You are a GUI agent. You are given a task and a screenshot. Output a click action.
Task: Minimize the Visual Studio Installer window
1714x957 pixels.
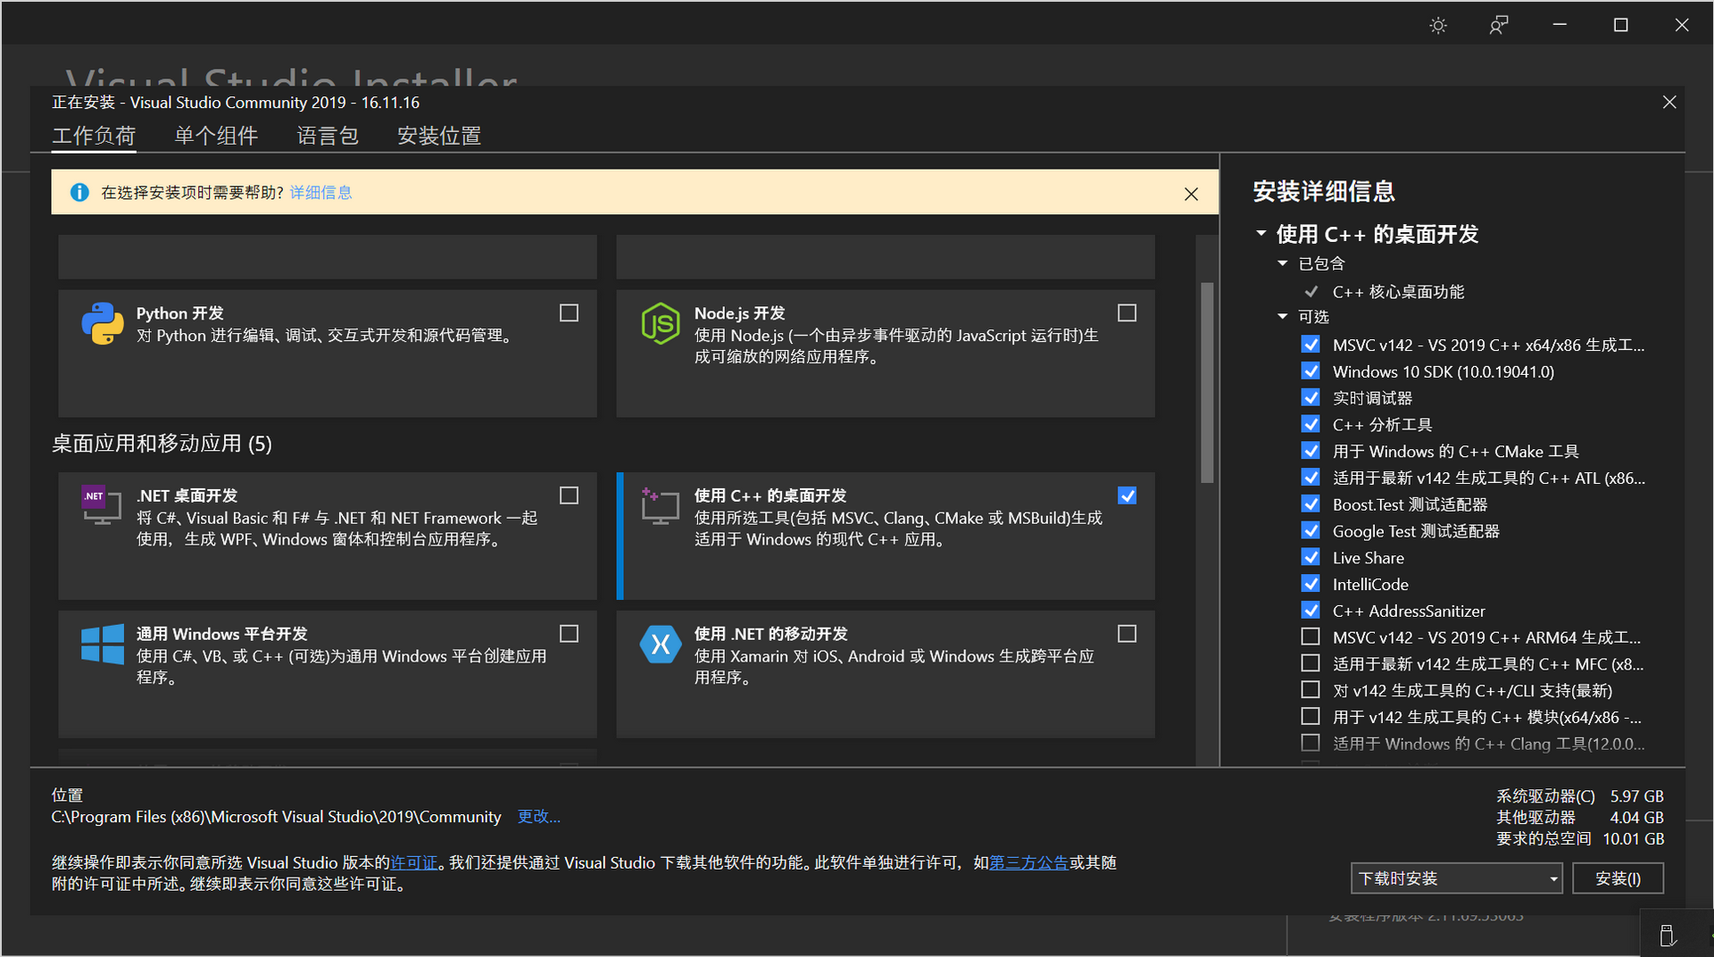(1560, 25)
